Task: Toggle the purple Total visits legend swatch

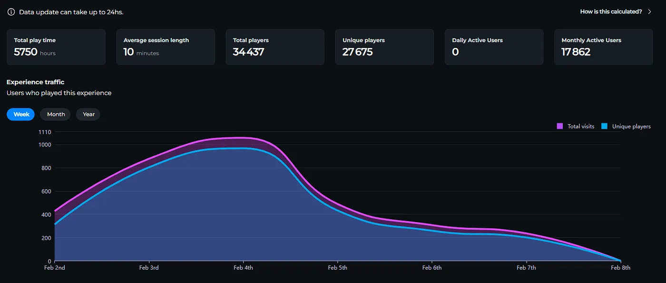Action: point(560,127)
